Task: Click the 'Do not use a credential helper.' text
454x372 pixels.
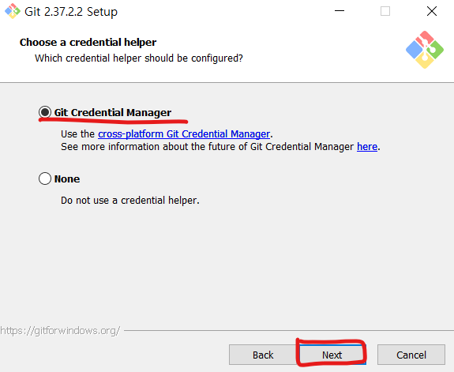Action: [130, 200]
